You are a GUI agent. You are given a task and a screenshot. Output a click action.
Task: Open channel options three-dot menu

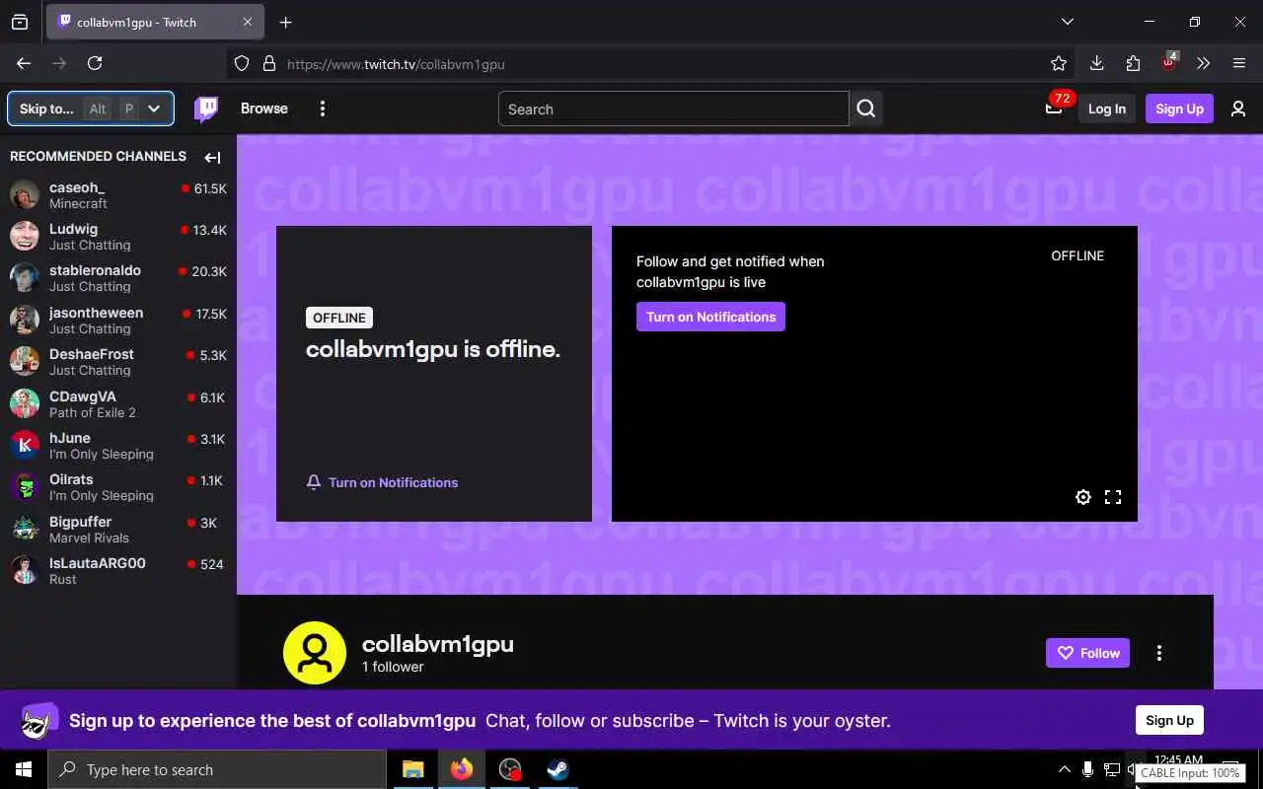1159,653
